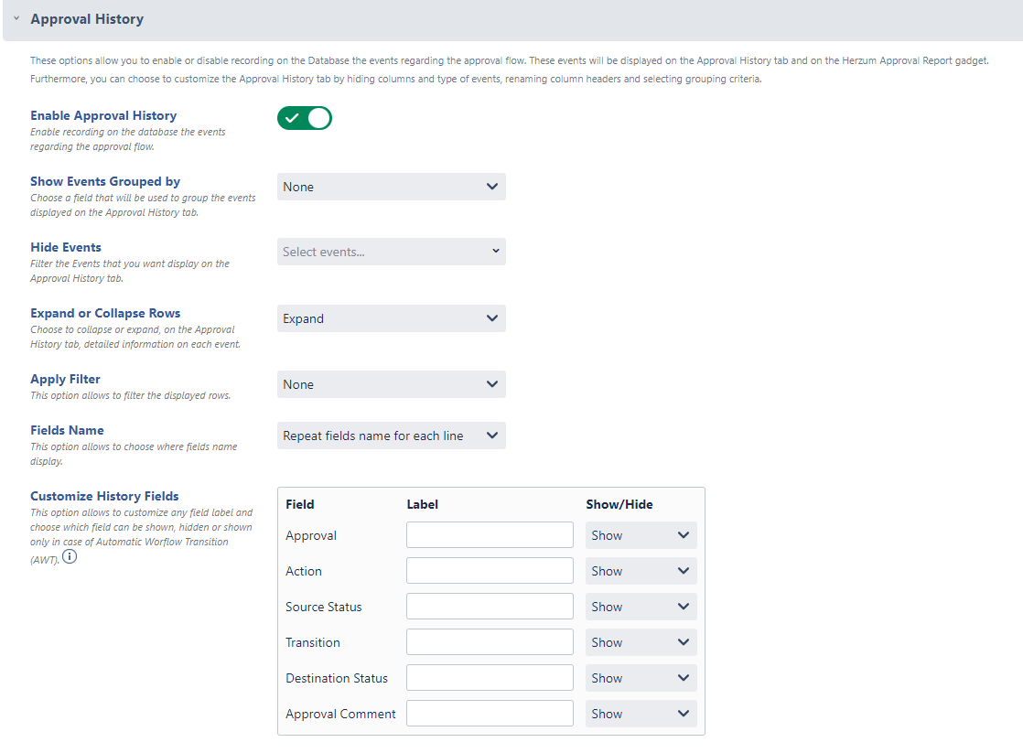Click the Approval Comment label input field
This screenshot has width=1023, height=753.
[490, 713]
